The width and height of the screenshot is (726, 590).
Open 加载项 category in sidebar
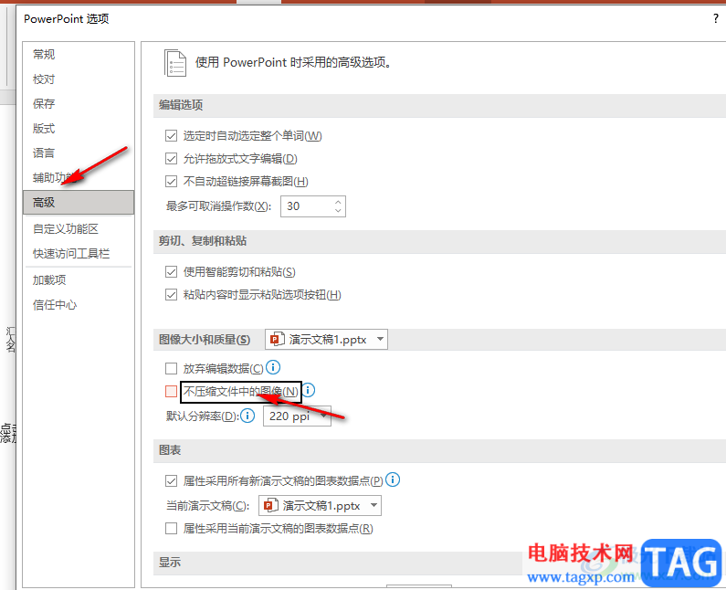pos(79,280)
